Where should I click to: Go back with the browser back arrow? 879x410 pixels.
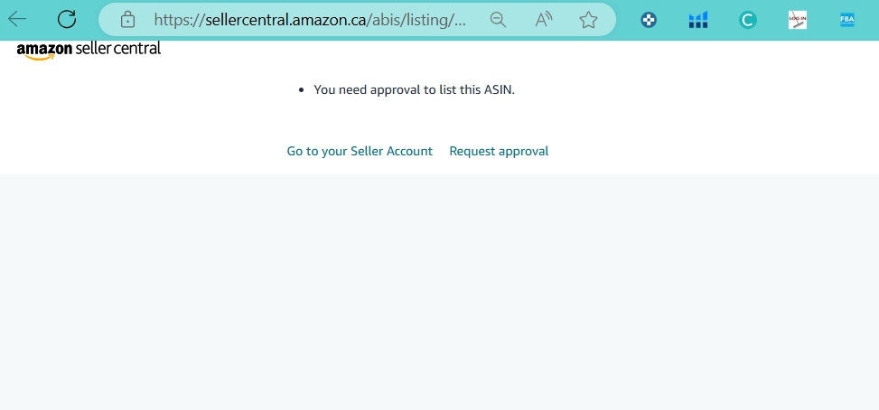17,20
